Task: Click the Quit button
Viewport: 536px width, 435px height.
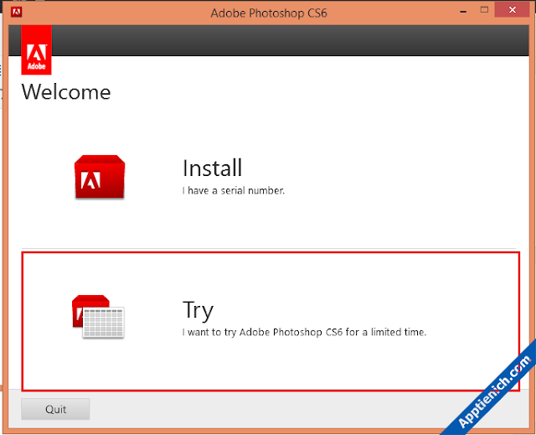Action: tap(55, 409)
